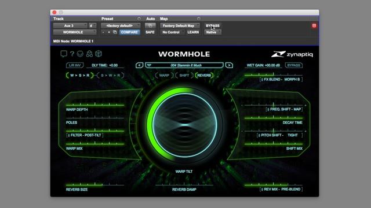Toggle the REVERB section button
The height and width of the screenshot is (208, 371).
[x=204, y=75]
